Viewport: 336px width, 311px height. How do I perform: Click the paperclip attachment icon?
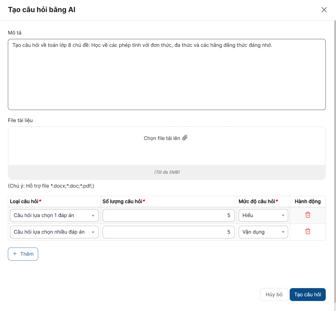coord(185,138)
